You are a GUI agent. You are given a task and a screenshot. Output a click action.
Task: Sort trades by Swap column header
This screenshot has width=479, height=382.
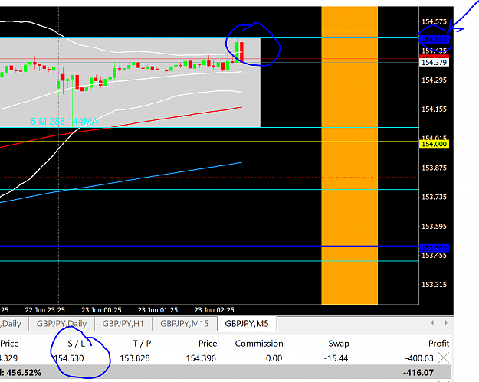pyautogui.click(x=339, y=344)
